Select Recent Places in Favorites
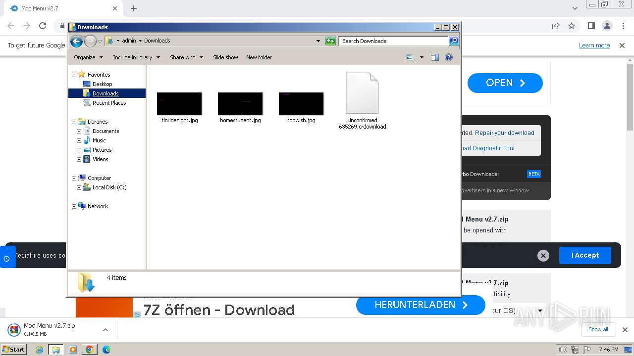 tap(109, 103)
